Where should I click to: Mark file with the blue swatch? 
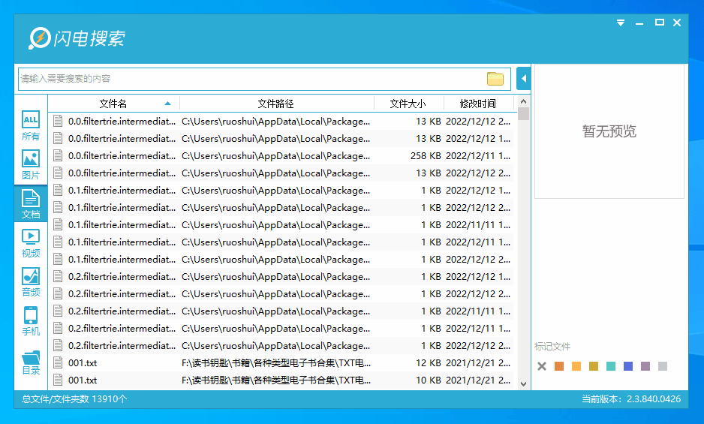pos(628,366)
